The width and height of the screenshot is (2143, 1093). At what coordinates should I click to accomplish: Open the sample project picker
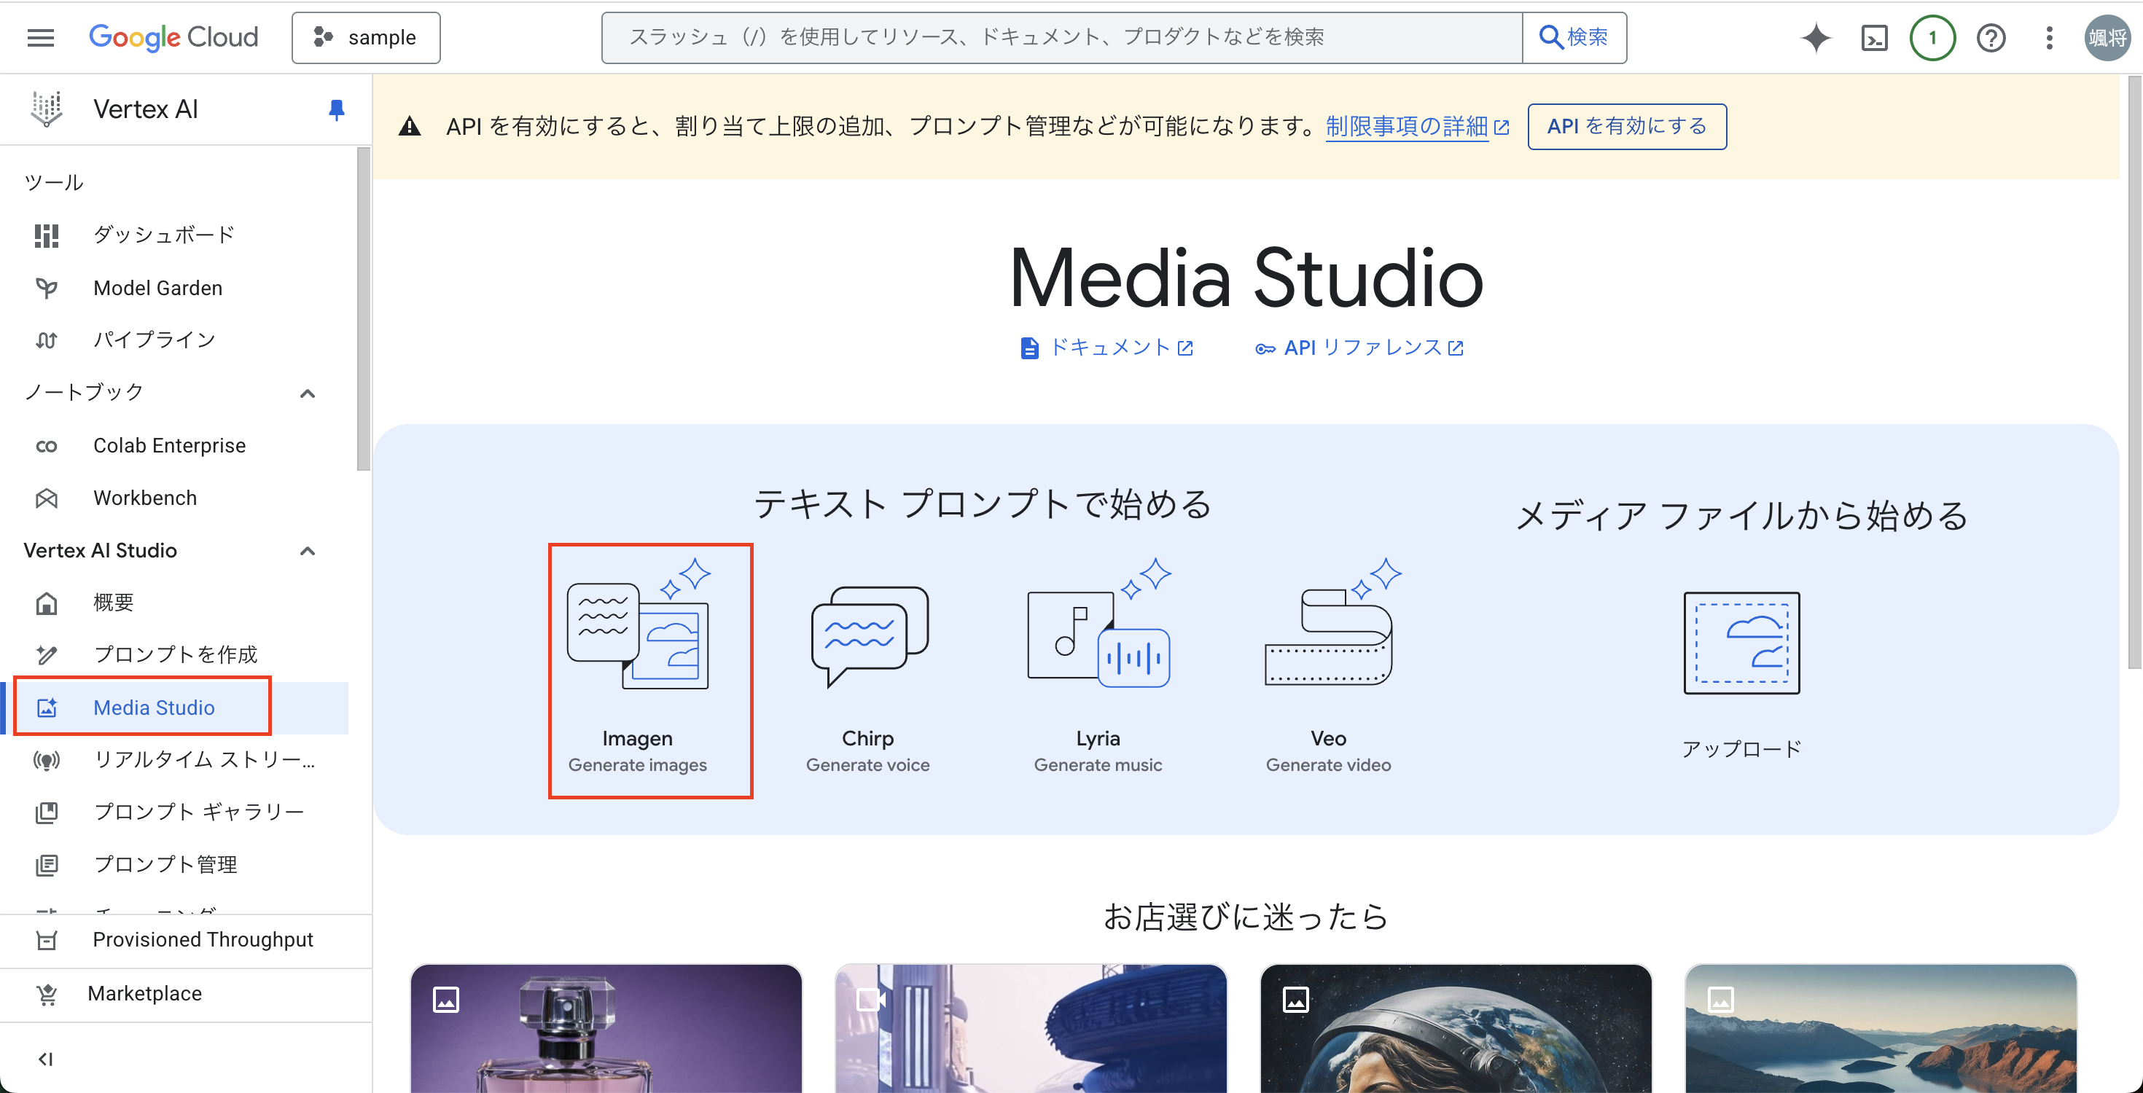366,36
